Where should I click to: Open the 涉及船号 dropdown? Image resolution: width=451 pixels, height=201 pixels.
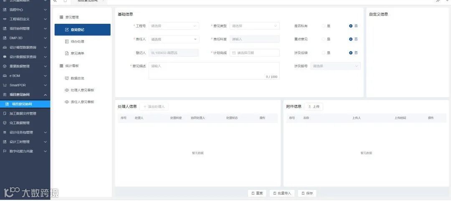(x=335, y=66)
